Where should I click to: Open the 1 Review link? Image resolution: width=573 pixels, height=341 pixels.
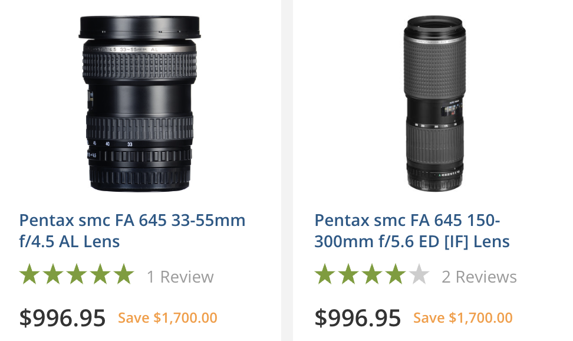coord(180,276)
